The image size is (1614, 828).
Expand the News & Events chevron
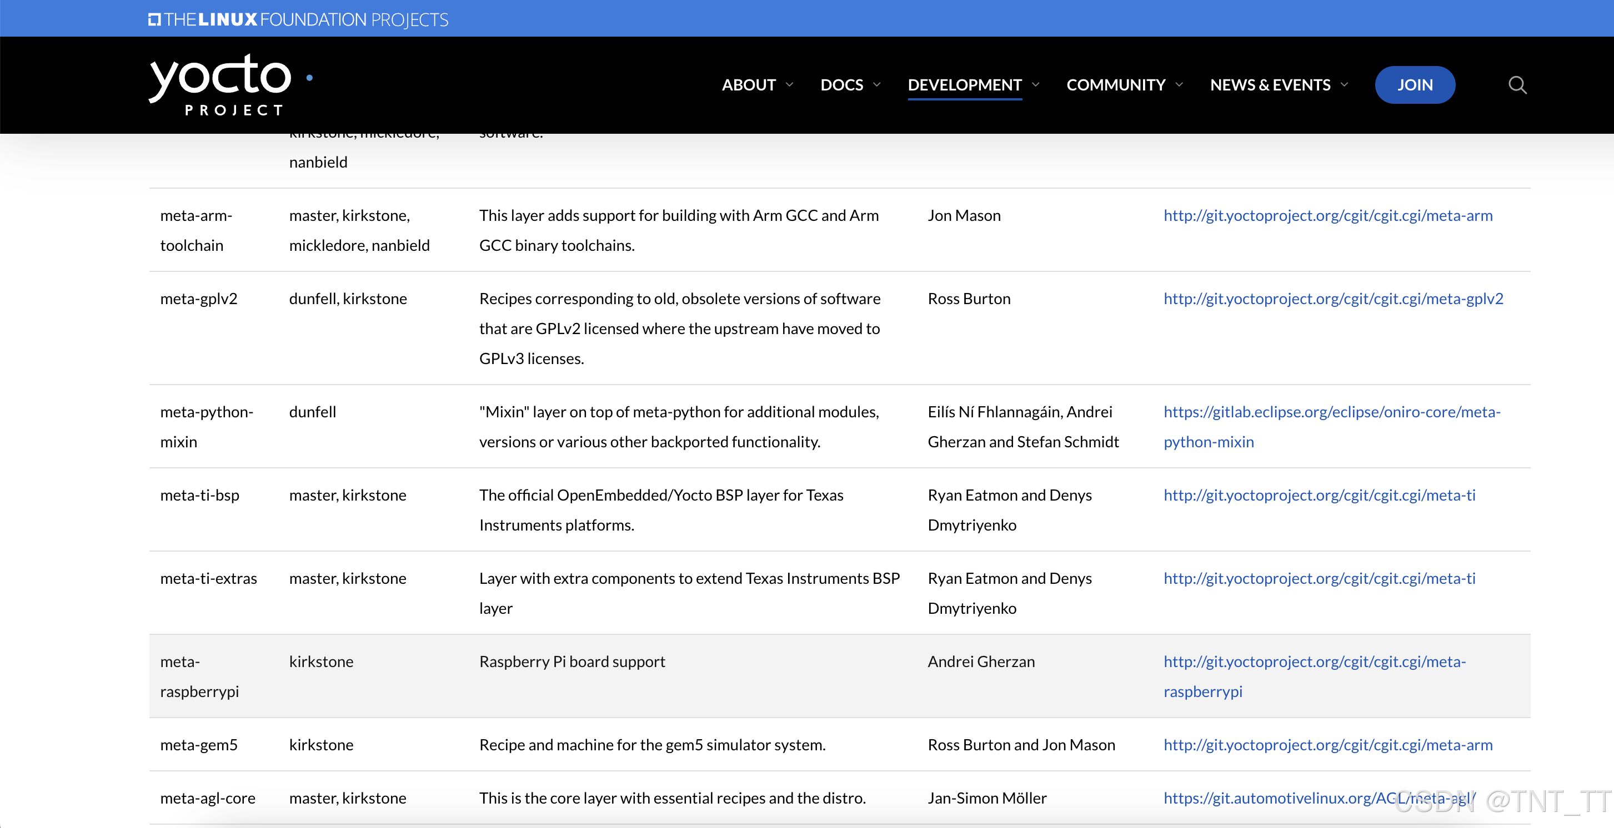(1344, 84)
